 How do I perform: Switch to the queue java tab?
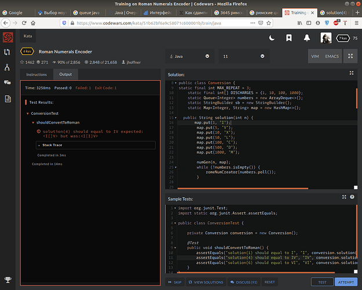tap(87, 13)
